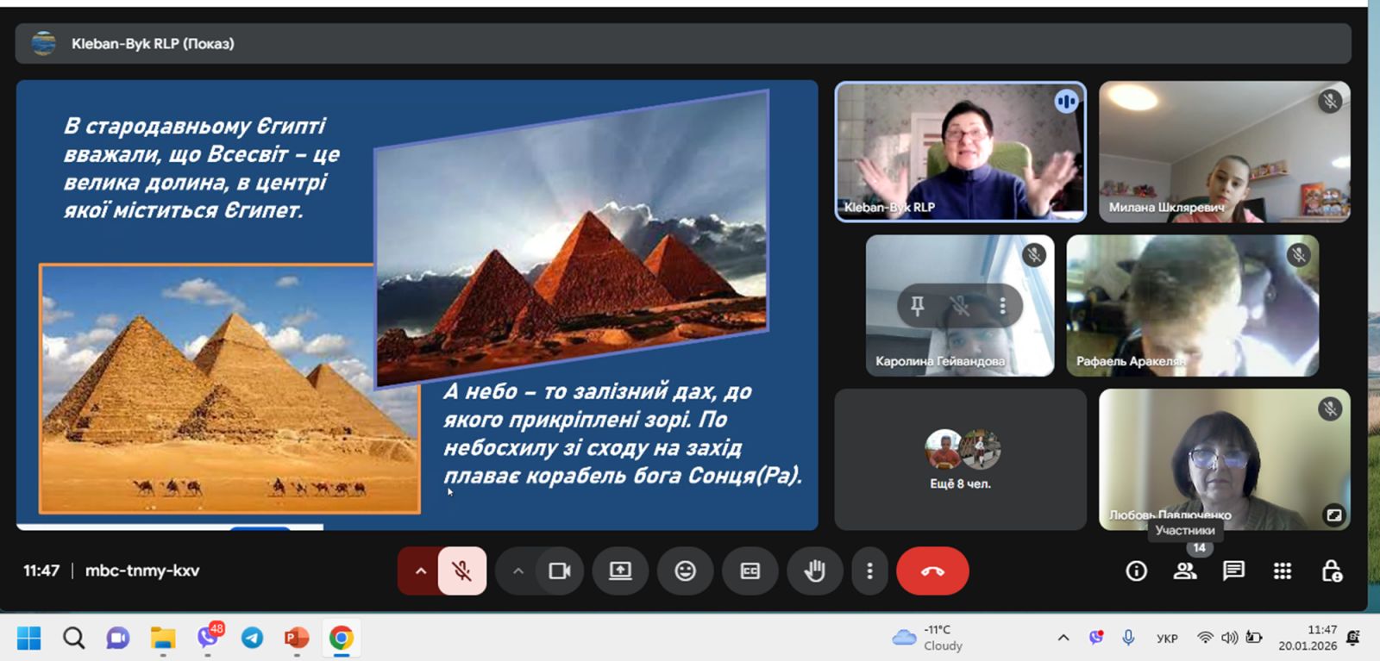Open the 'Ещё 8 чел.' participants tile
1380x661 pixels.
click(960, 459)
